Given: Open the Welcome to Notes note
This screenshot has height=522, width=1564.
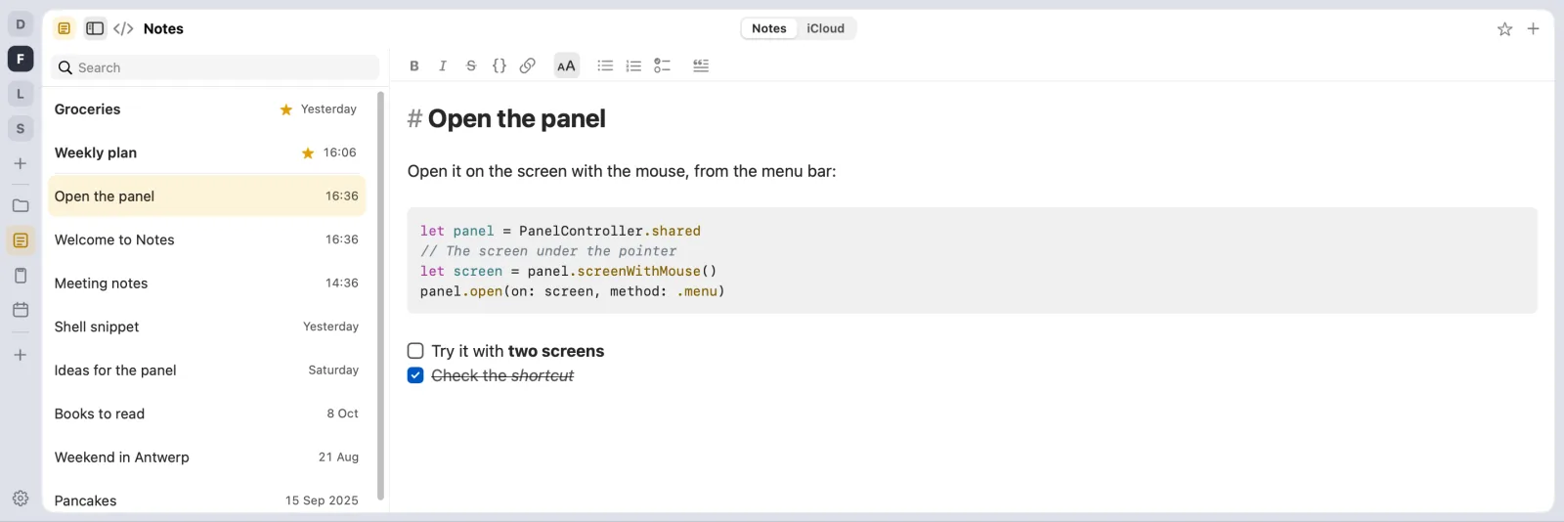Looking at the screenshot, I should (x=206, y=239).
